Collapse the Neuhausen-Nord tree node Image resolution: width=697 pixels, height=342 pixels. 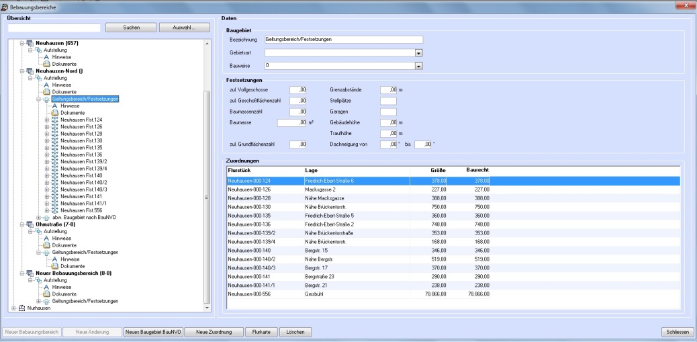[x=22, y=71]
